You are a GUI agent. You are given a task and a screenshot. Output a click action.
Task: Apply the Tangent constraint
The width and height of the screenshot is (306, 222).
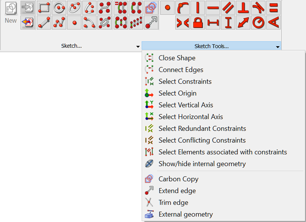pos(259,7)
